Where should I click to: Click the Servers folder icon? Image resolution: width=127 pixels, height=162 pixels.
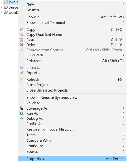[6, 7]
